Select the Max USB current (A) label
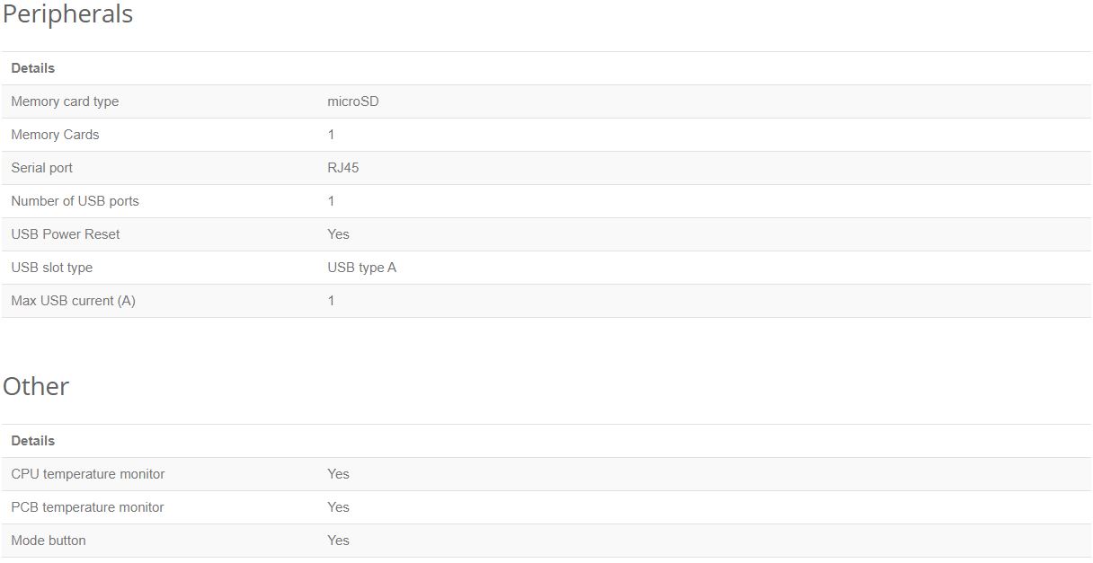Image resolution: width=1093 pixels, height=563 pixels. pos(73,301)
